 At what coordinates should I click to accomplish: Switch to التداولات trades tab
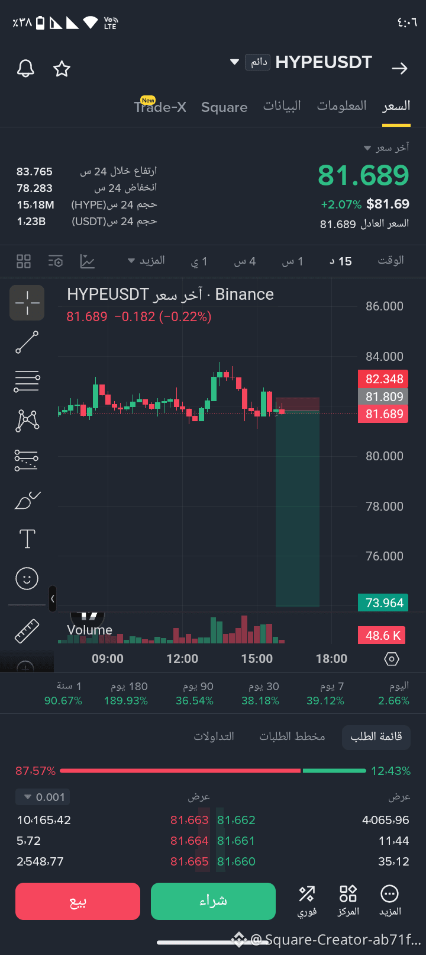tap(214, 736)
